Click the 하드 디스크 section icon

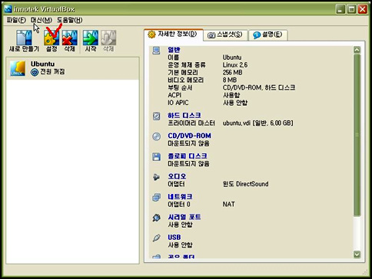click(x=156, y=116)
